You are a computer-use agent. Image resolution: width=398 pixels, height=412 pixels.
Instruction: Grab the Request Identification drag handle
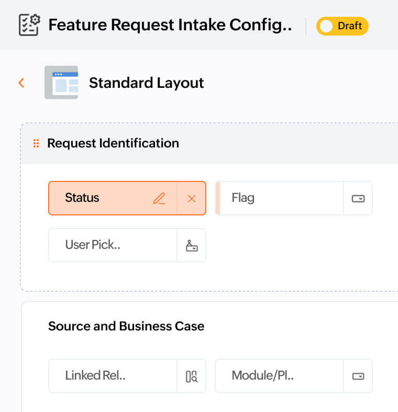36,143
